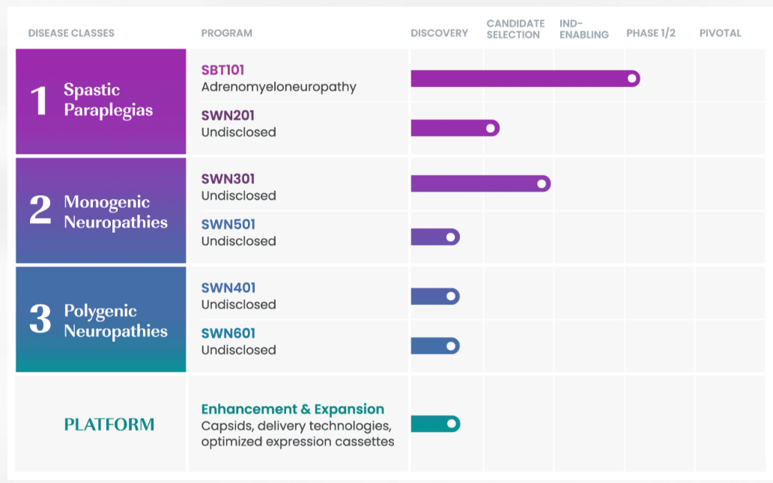This screenshot has height=483, width=773.
Task: Select the SWN401 program label
Action: point(228,288)
